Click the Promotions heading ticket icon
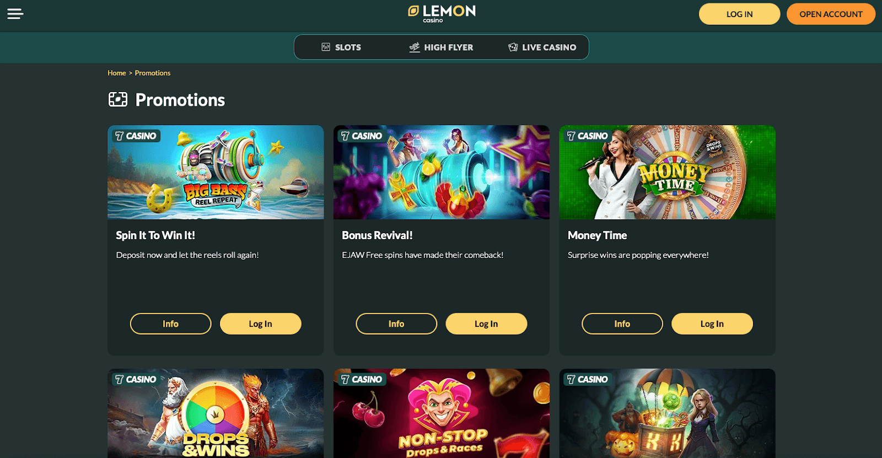Image resolution: width=882 pixels, height=458 pixels. click(118, 100)
